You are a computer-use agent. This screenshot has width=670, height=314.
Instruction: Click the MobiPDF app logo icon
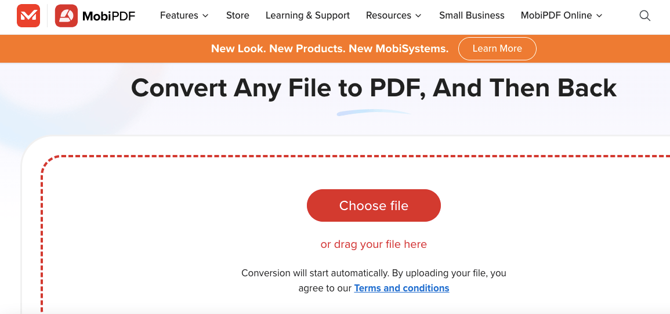[66, 16]
